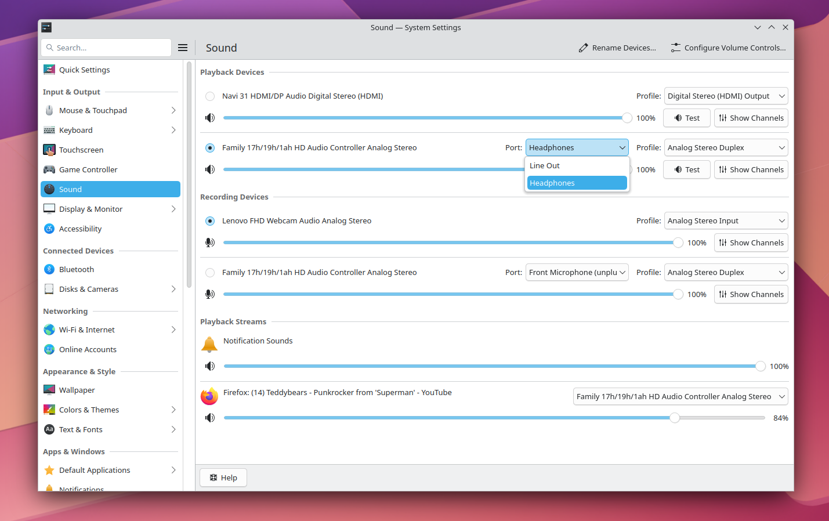Test the Navi 31 HDMI output

[x=687, y=118]
